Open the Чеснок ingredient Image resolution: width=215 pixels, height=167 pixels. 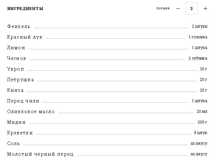point(16,58)
